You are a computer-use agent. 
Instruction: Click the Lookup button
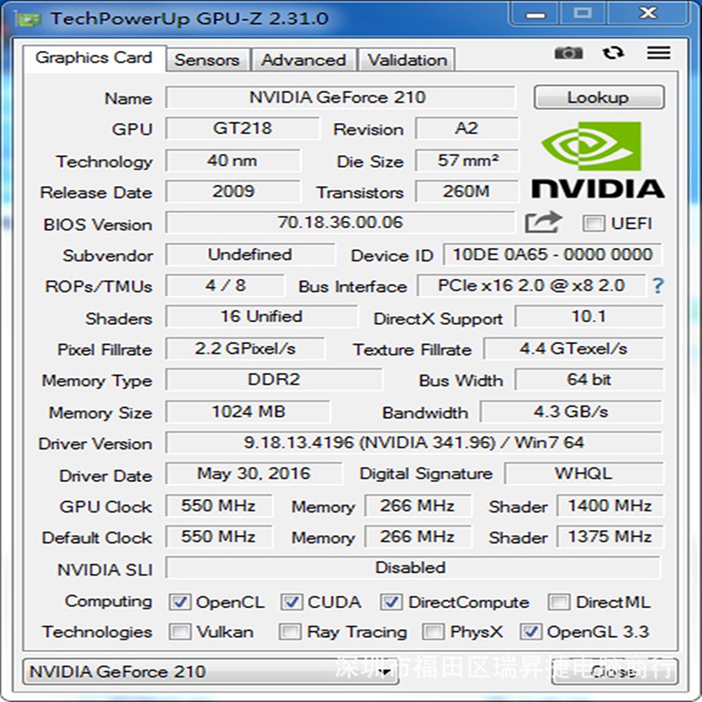tap(598, 97)
